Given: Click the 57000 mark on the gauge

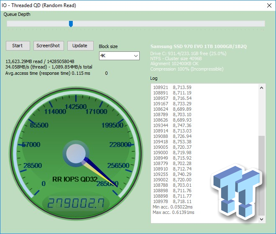Looking at the screenshot, I should (x=31, y=145).
